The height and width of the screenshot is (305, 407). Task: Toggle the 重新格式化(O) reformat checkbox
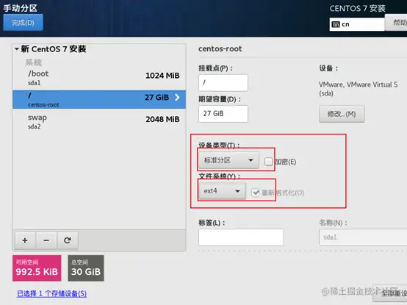pos(256,193)
